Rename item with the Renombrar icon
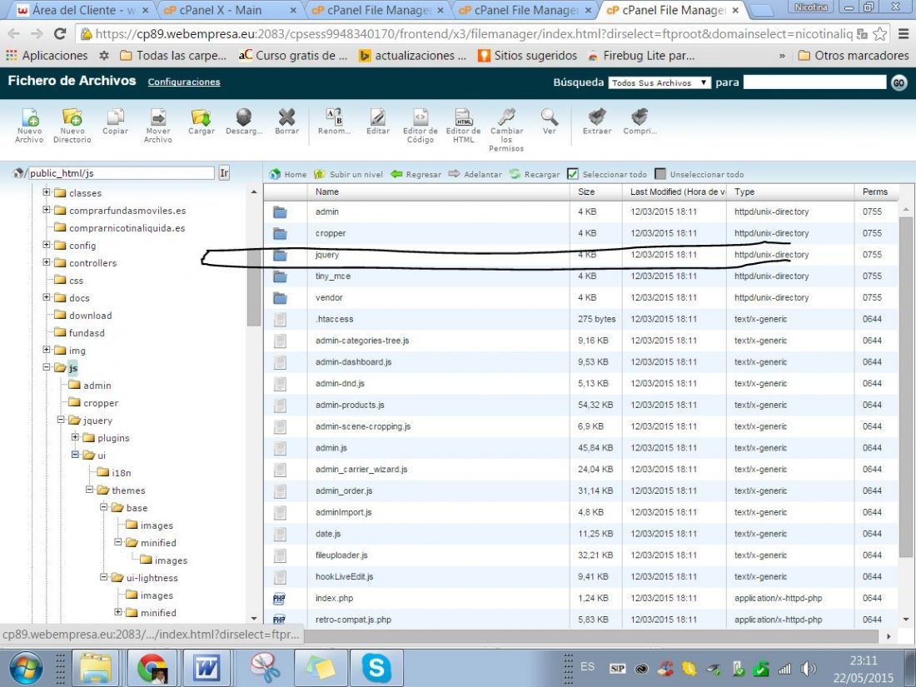This screenshot has width=916, height=687. pyautogui.click(x=334, y=122)
